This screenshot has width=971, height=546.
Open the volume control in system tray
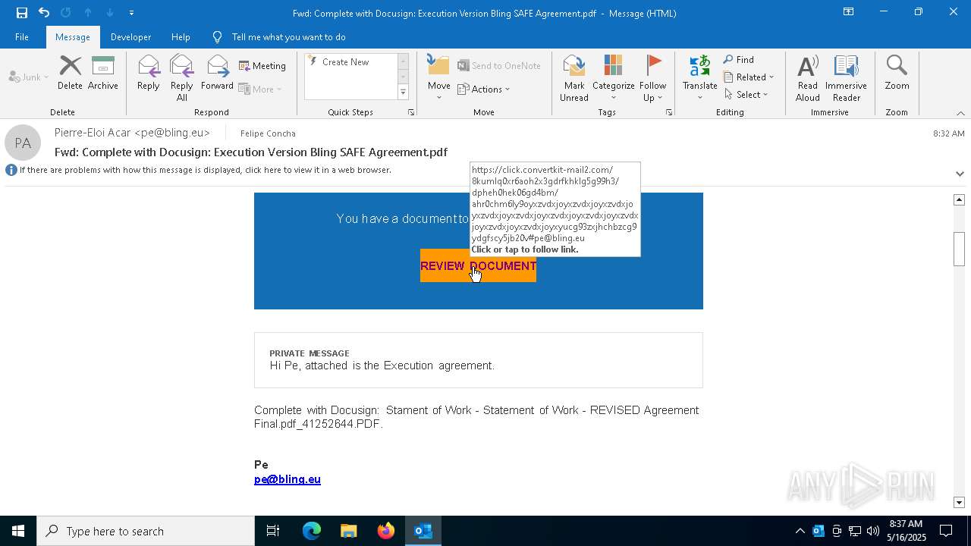(x=872, y=531)
